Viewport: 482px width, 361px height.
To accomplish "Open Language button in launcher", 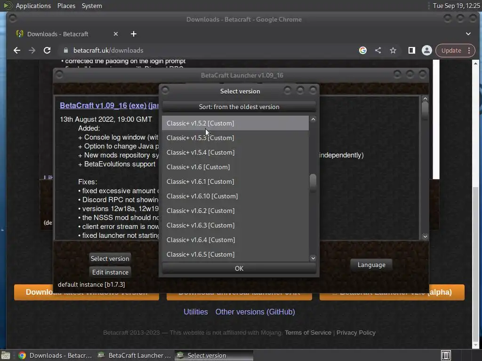I will 371,265.
